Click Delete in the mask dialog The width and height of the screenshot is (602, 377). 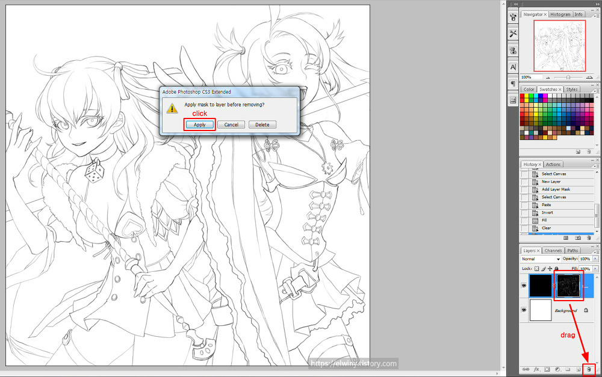click(262, 124)
